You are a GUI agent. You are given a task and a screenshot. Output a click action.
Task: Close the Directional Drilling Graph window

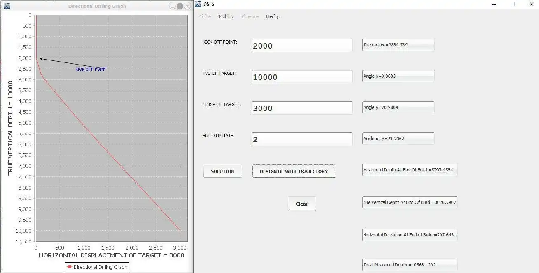tap(187, 6)
